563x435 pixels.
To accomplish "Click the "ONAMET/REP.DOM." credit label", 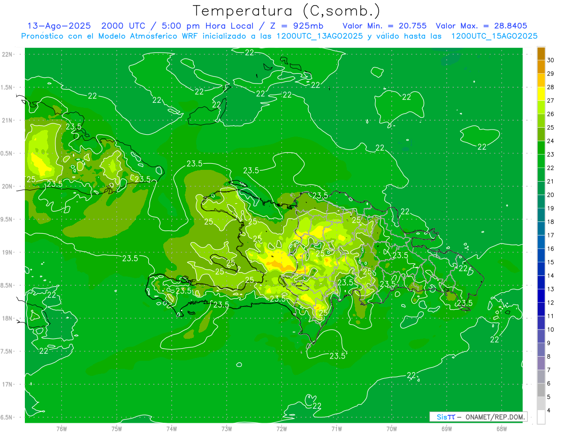I will [x=495, y=417].
